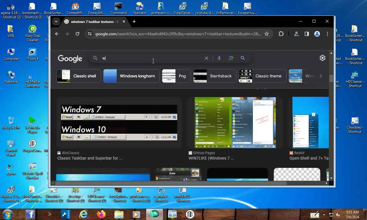The image size is (367, 220).
Task: Open the WIN7LIKE (Windows 7 ... link
Action: click(x=211, y=158)
